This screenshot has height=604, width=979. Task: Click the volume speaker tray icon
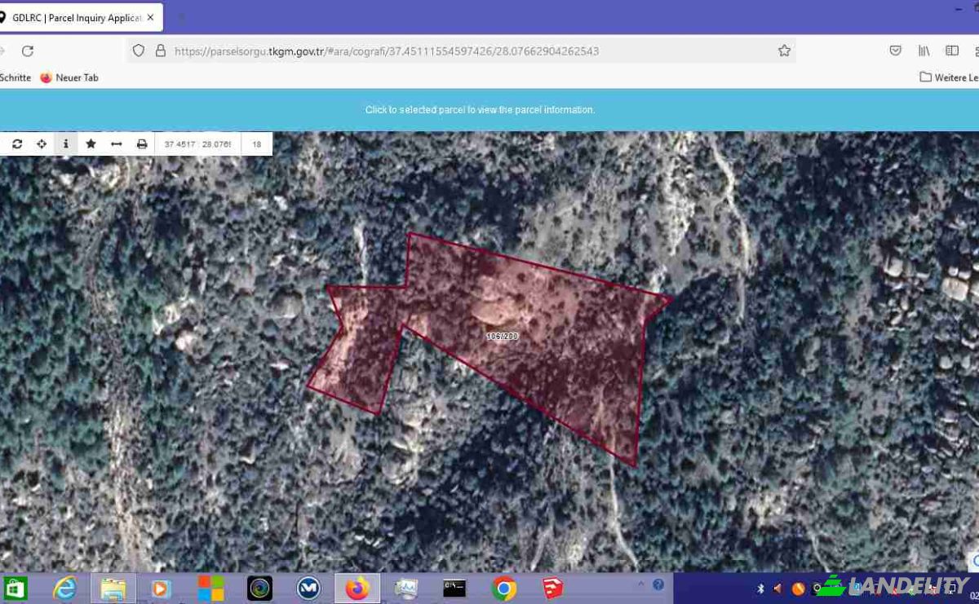tap(778, 589)
